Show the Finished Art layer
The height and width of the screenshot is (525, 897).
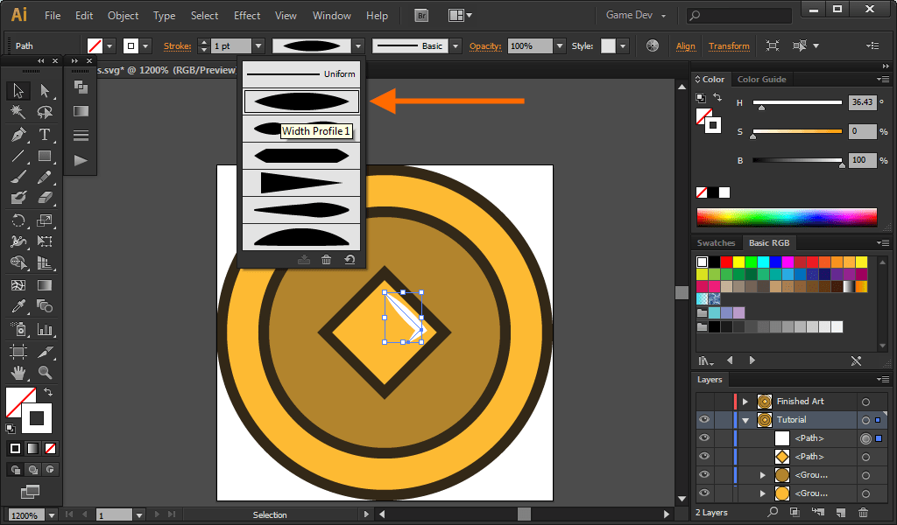704,402
